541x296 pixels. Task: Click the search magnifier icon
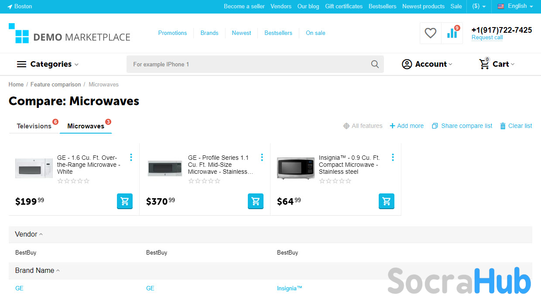pos(375,64)
